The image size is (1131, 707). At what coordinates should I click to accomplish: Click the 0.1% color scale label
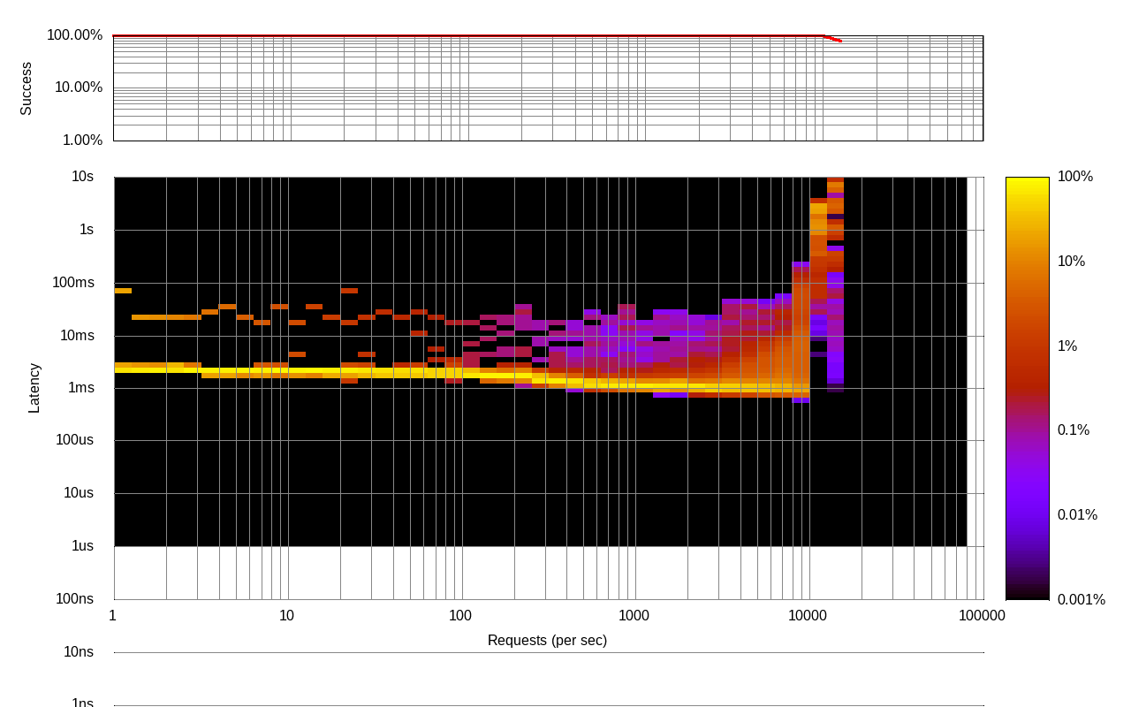(1074, 430)
